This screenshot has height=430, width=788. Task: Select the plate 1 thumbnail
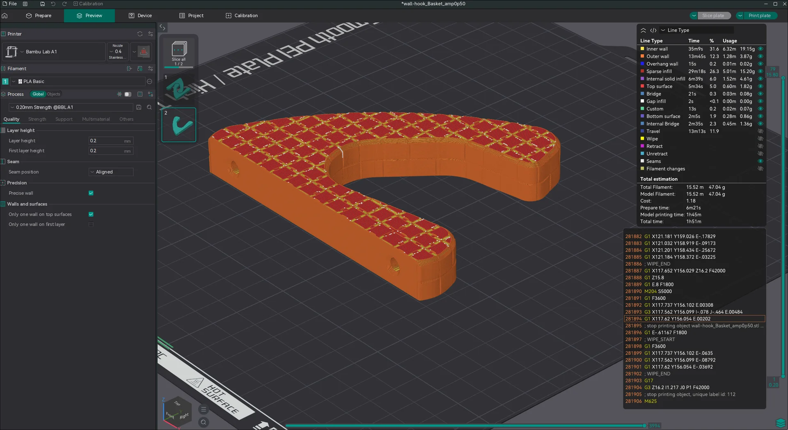(x=179, y=89)
